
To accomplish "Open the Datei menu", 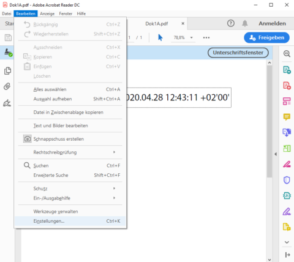I will [7, 13].
